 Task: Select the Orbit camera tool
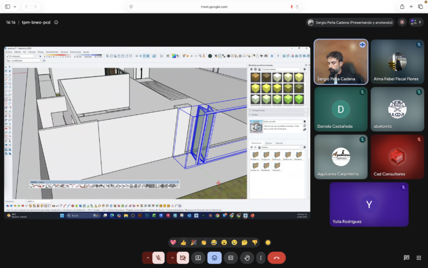(6, 128)
